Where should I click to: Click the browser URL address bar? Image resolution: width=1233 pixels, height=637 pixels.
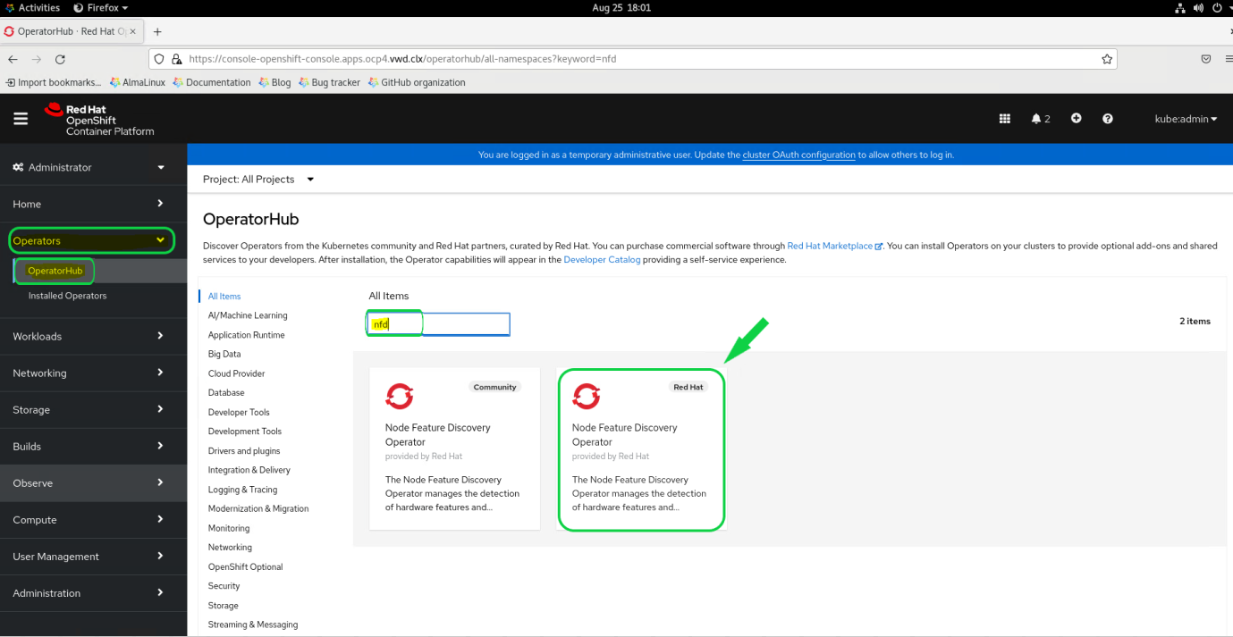632,59
